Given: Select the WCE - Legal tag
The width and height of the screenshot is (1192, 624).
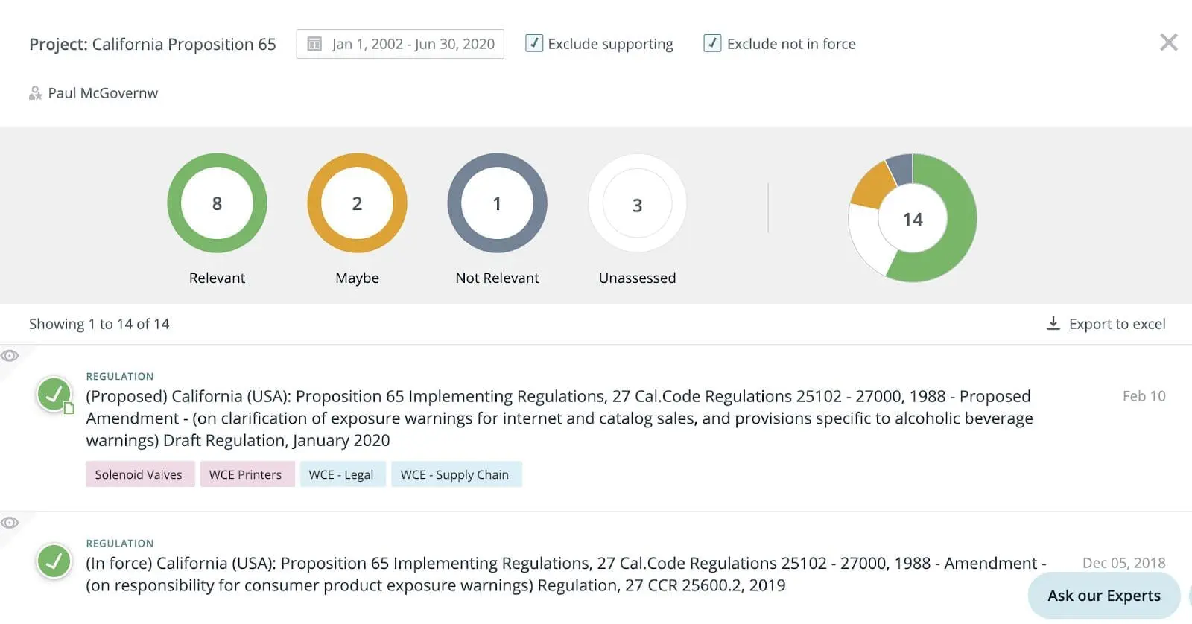Looking at the screenshot, I should click(x=343, y=474).
